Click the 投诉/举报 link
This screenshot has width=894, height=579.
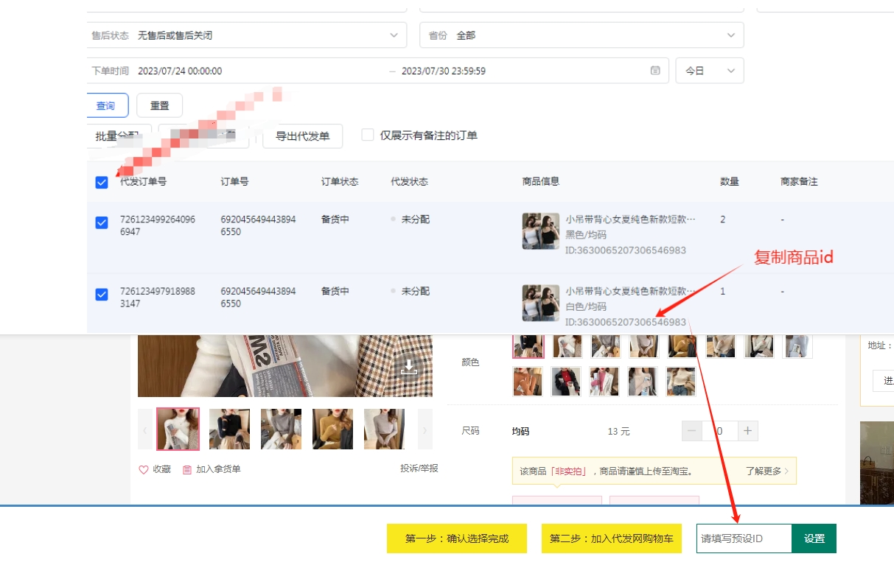click(419, 469)
